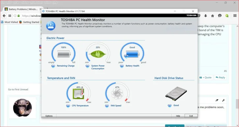The width and height of the screenshot is (239, 127).
Task: Click the Help button
Action: 178,116
